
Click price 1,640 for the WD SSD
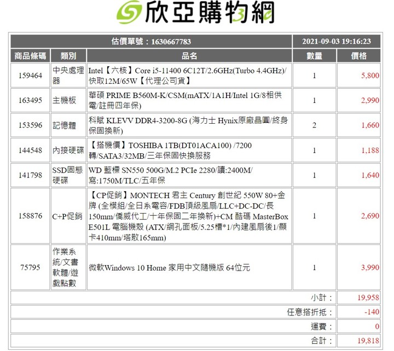(370, 175)
